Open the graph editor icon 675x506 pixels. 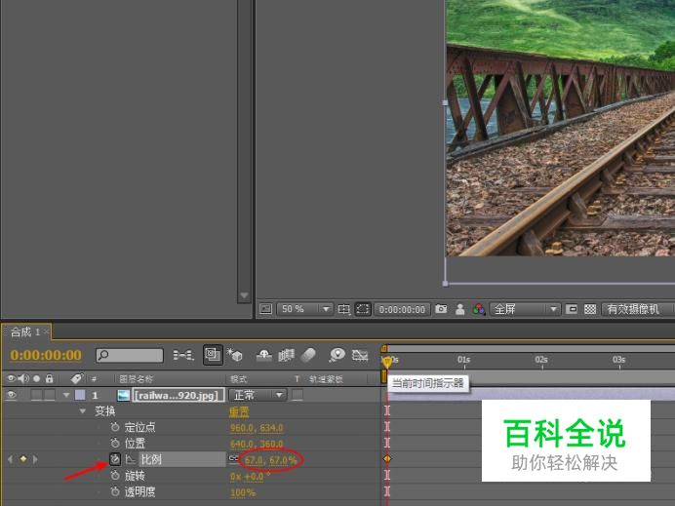click(x=360, y=355)
